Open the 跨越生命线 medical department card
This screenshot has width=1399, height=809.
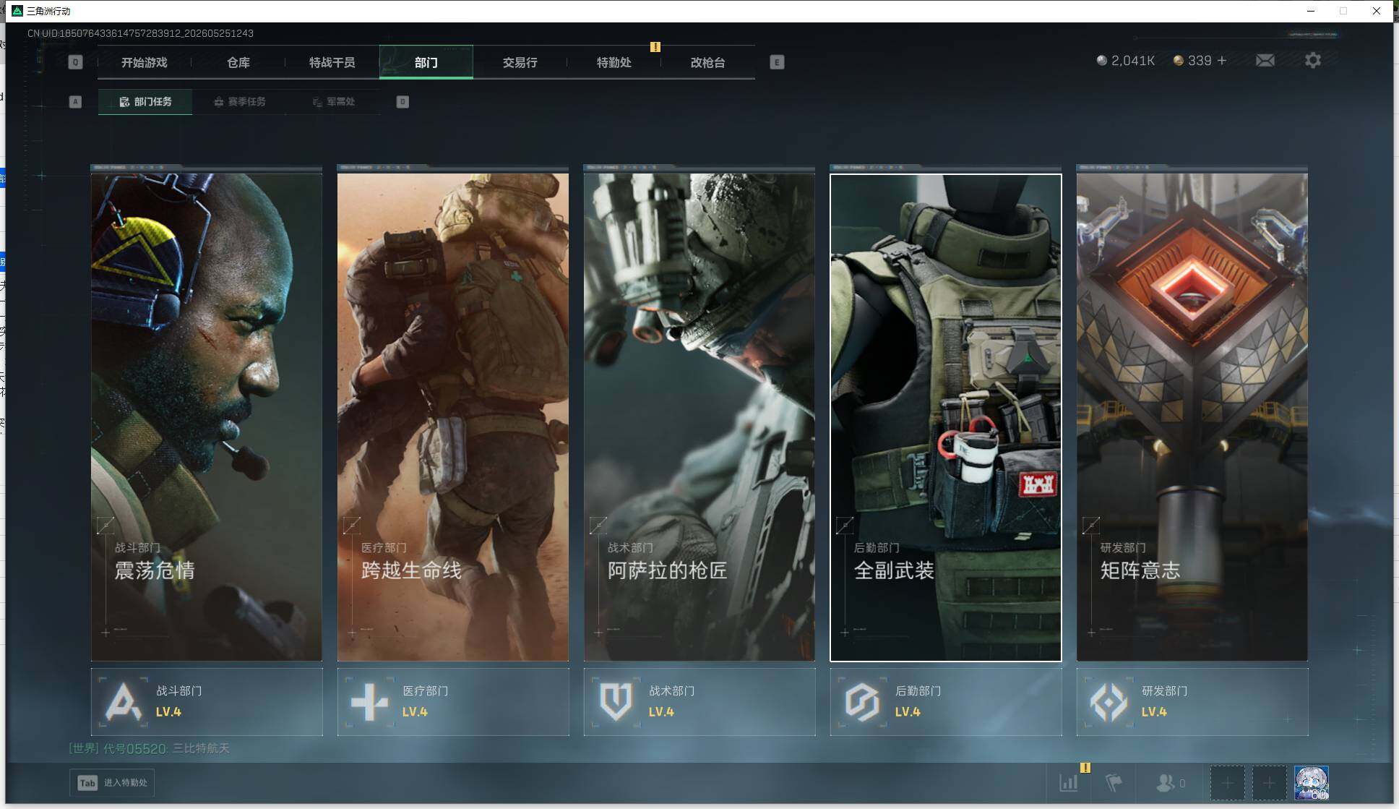click(x=453, y=417)
